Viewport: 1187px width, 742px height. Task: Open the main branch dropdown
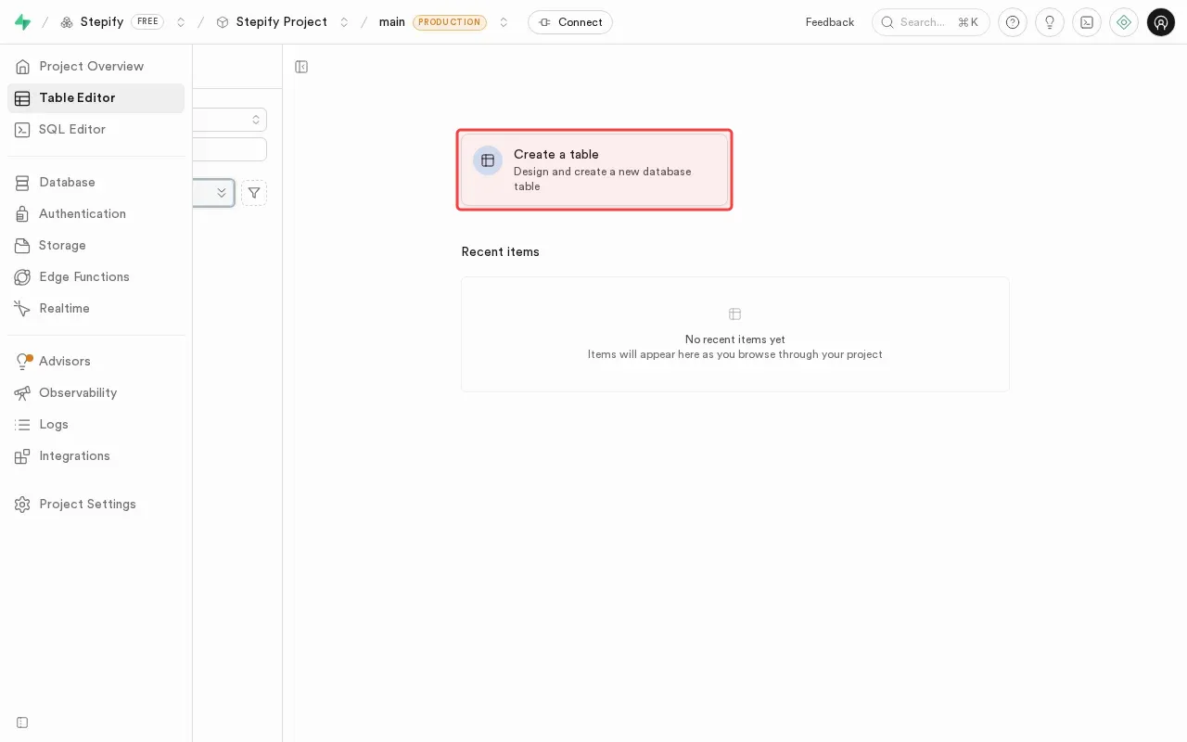pyautogui.click(x=504, y=21)
